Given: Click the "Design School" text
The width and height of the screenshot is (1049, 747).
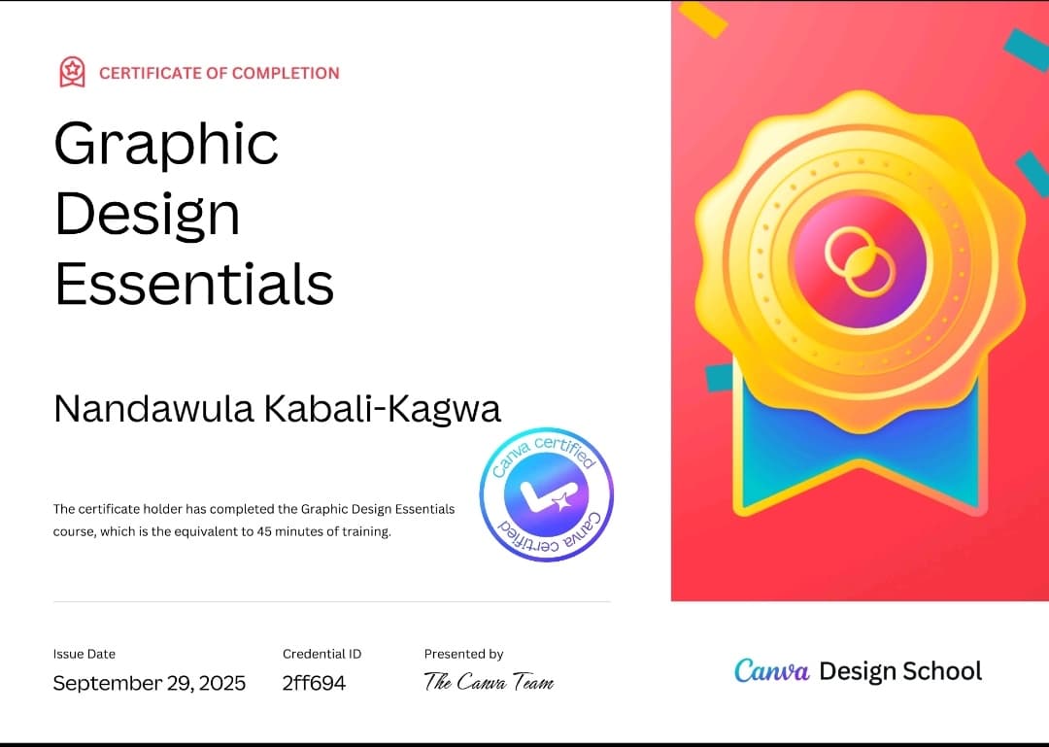Looking at the screenshot, I should pos(900,670).
